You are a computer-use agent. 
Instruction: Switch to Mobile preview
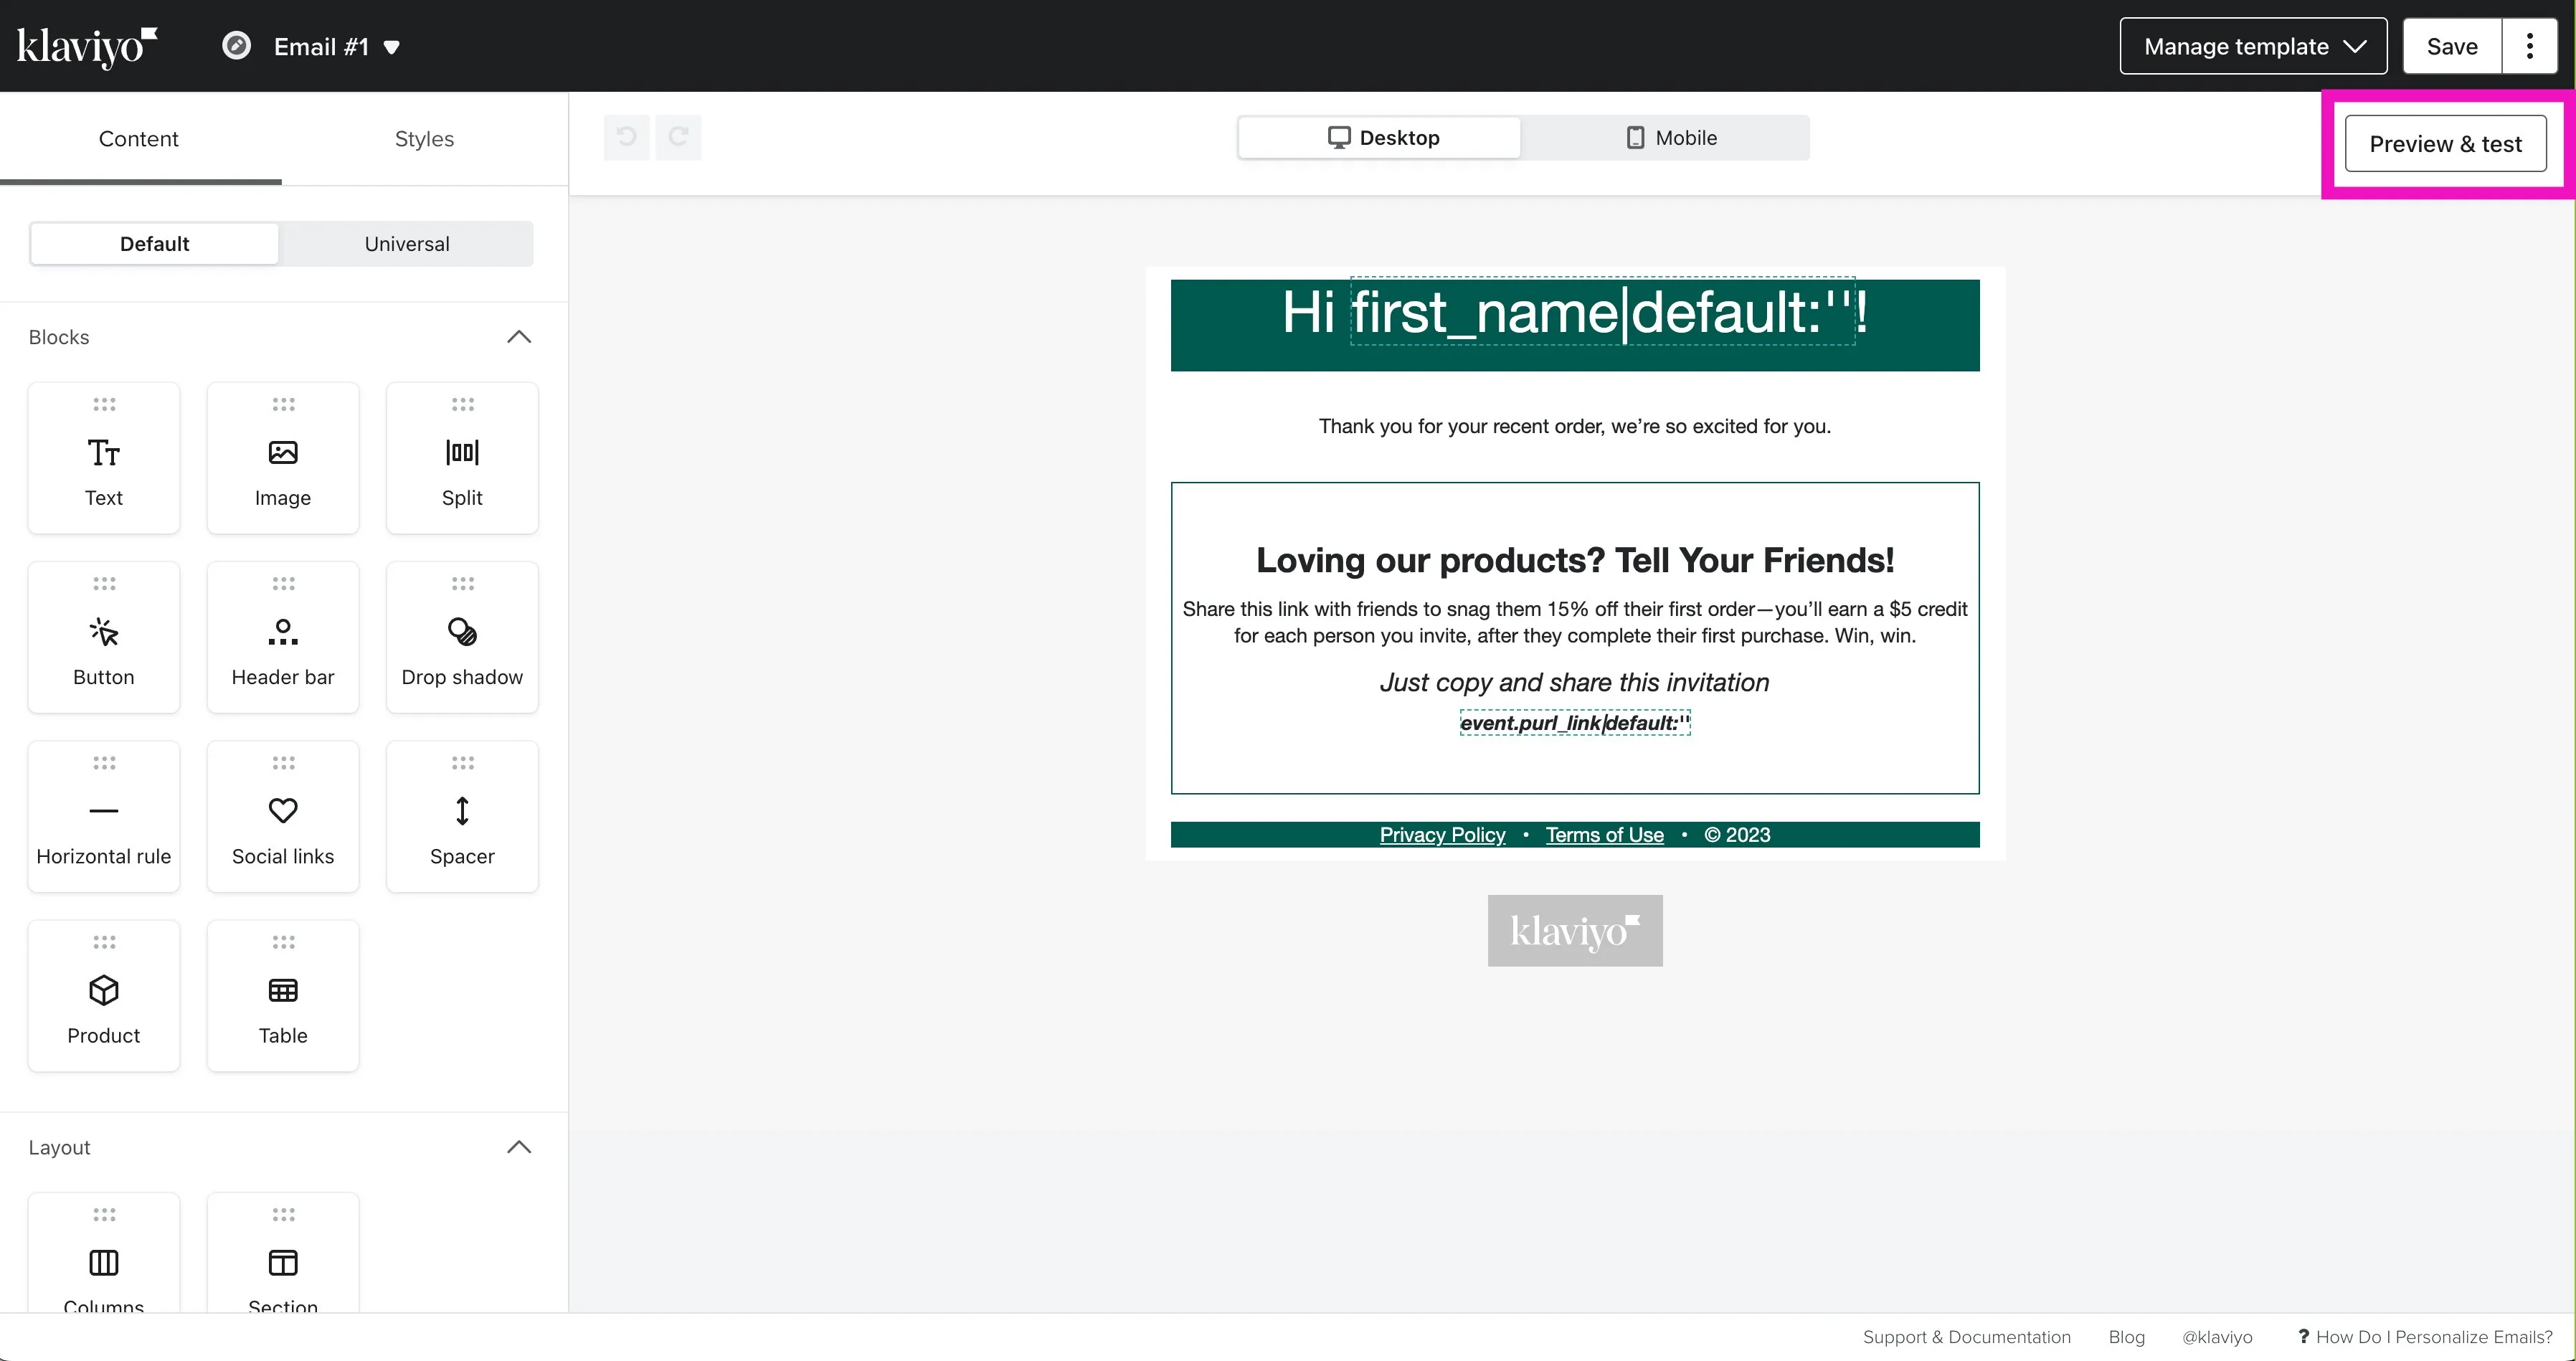[x=1671, y=138]
